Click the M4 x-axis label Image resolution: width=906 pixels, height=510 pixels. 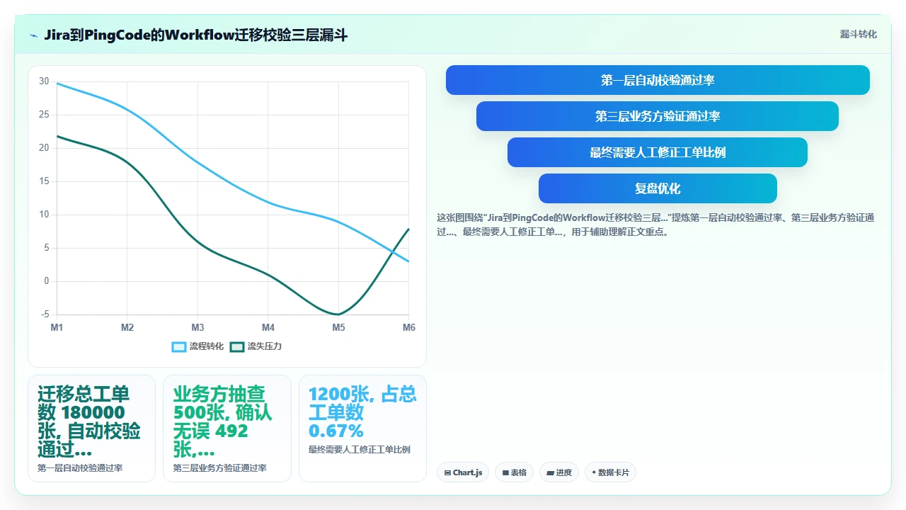click(268, 327)
